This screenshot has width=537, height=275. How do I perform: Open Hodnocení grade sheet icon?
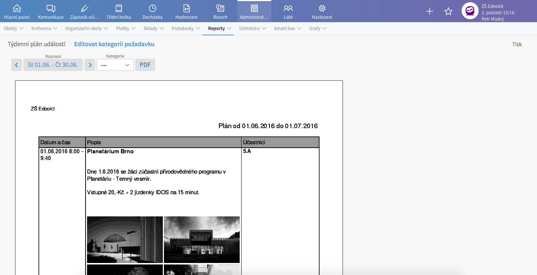click(187, 8)
